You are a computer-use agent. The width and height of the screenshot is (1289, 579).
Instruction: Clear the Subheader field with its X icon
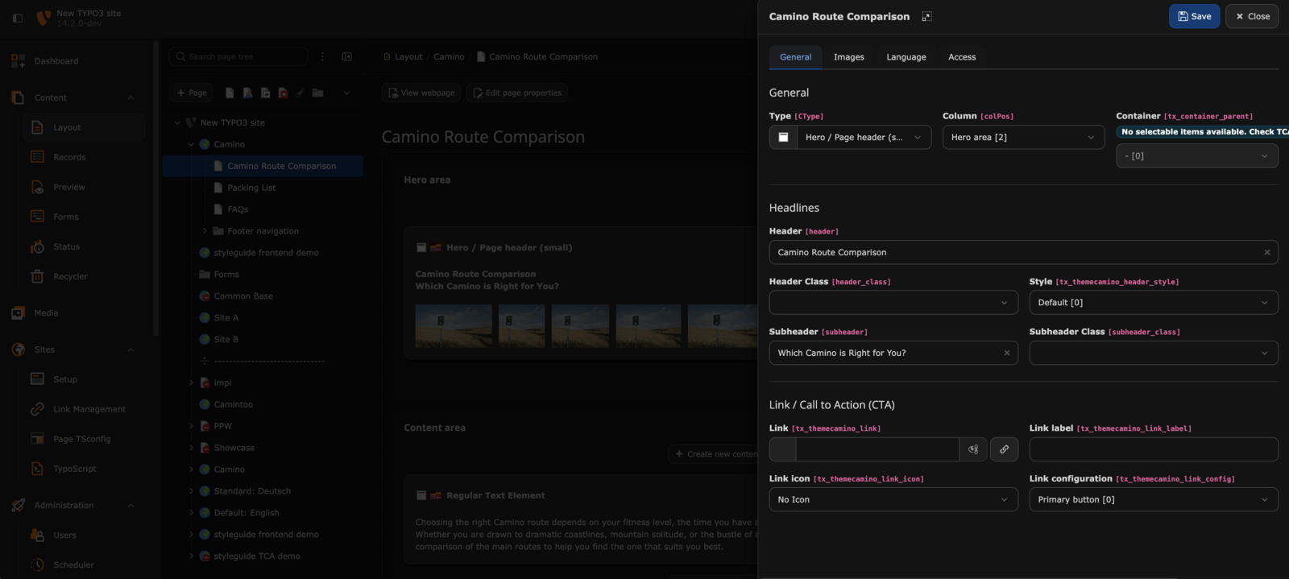click(1006, 353)
